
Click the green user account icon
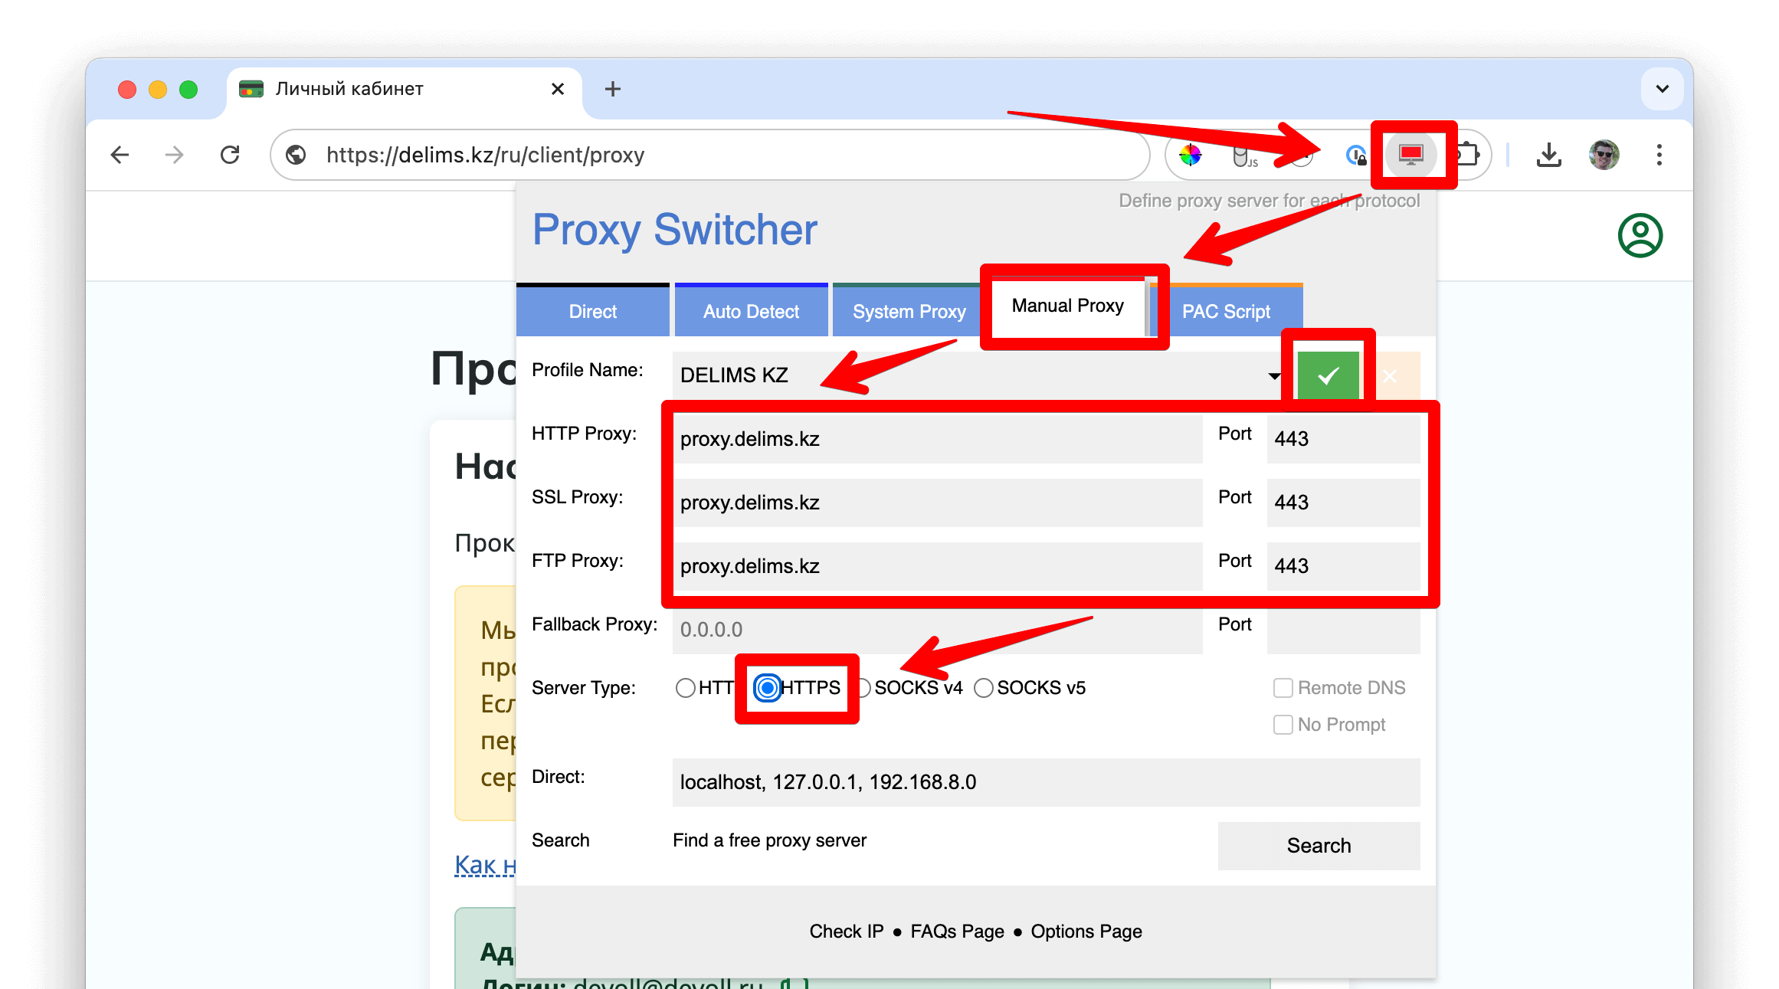pyautogui.click(x=1640, y=235)
